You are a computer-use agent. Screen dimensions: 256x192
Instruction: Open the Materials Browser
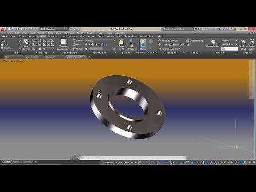coord(168,41)
